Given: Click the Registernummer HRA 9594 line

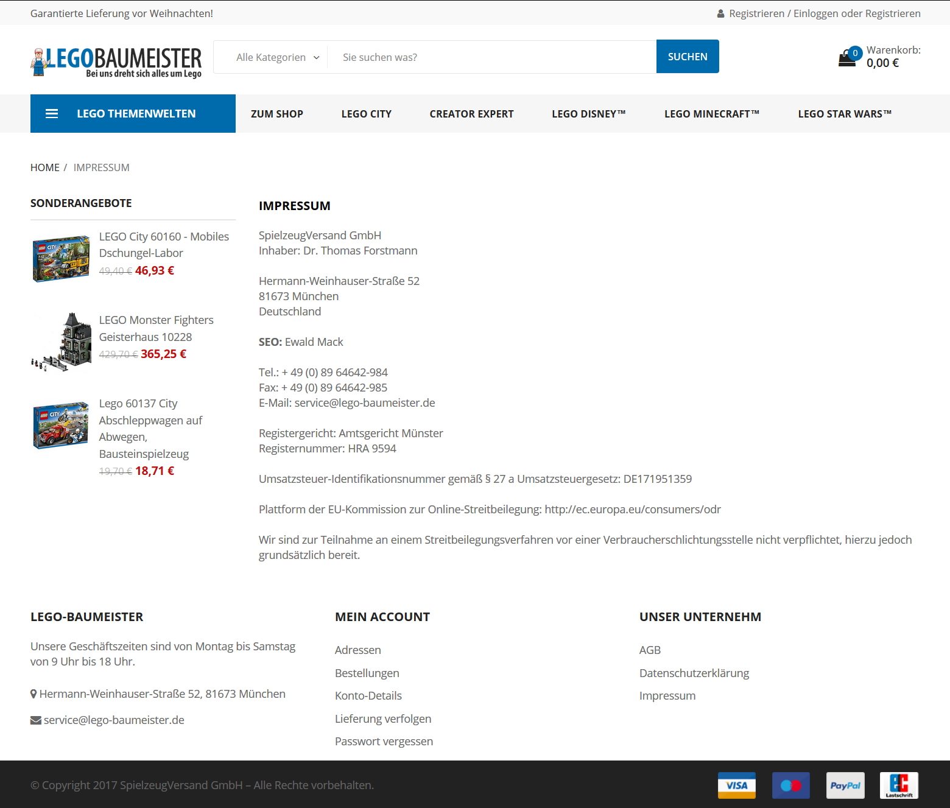Looking at the screenshot, I should tap(328, 449).
